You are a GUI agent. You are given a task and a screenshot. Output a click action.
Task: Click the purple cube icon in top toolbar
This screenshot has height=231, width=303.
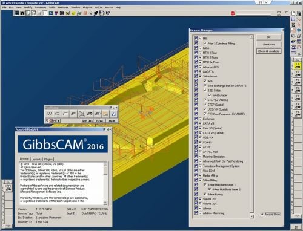tap(56, 13)
